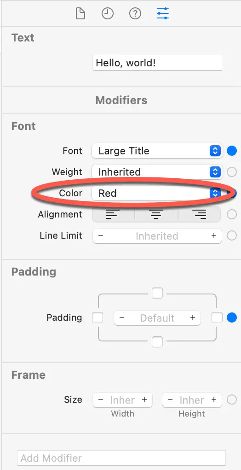This screenshot has height=470, width=241.
Task: Open the Weight dropdown showing Inherited
Action: pyautogui.click(x=157, y=172)
